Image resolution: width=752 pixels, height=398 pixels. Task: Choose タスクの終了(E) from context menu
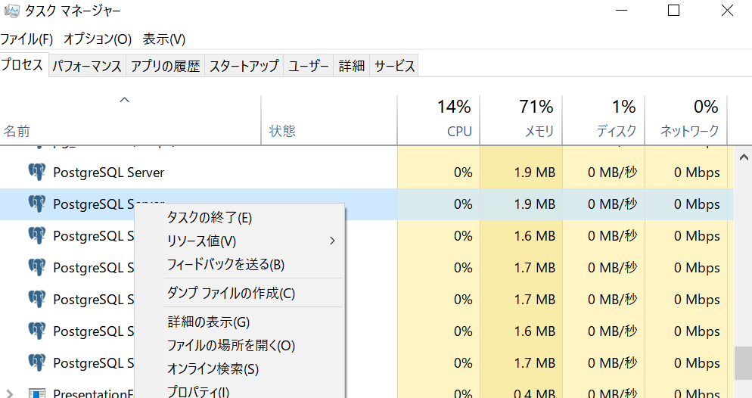point(240,218)
